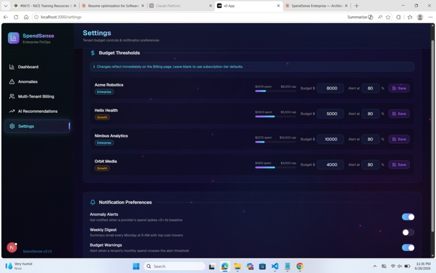The width and height of the screenshot is (436, 273).
Task: Go to Multi-Tenant Billing
Action: tap(37, 96)
